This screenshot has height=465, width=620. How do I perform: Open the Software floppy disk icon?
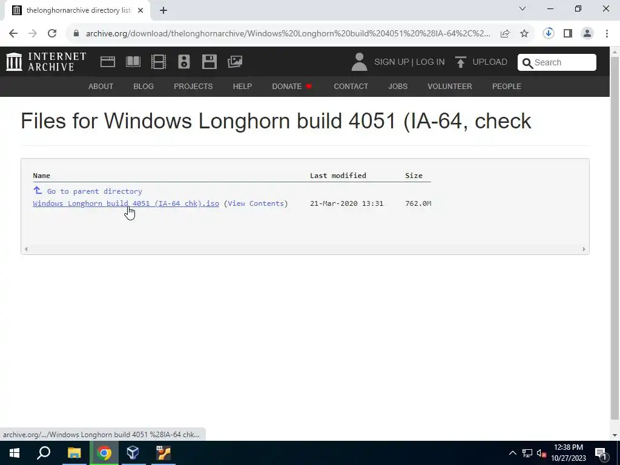click(209, 62)
